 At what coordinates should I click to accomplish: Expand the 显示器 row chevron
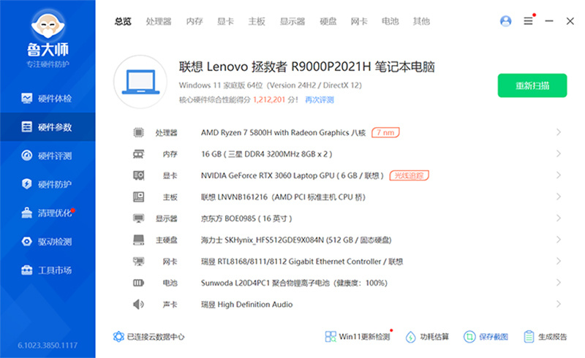pos(559,218)
